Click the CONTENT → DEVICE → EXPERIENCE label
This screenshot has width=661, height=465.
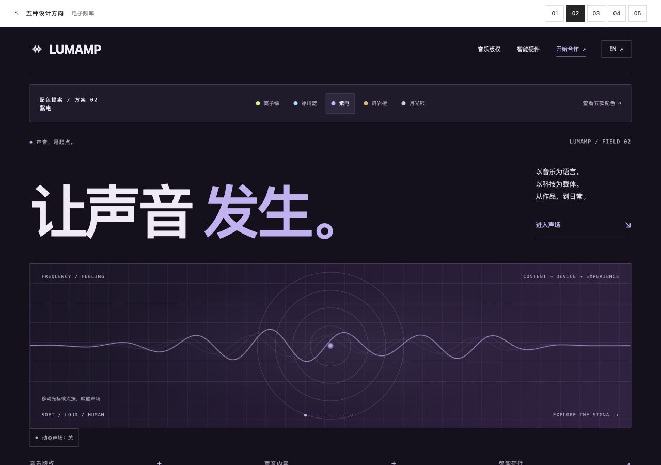click(x=571, y=276)
